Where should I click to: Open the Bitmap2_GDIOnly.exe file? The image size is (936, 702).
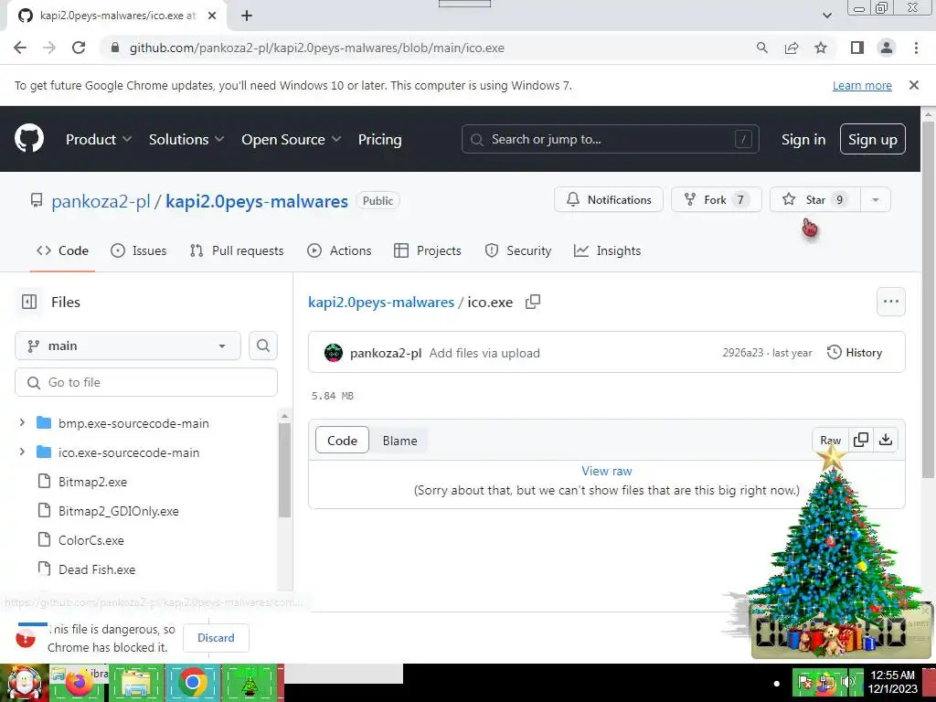[x=119, y=511]
